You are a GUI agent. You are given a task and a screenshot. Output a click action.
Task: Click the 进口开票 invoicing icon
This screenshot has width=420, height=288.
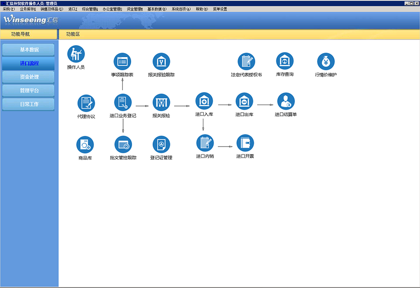[245, 143]
